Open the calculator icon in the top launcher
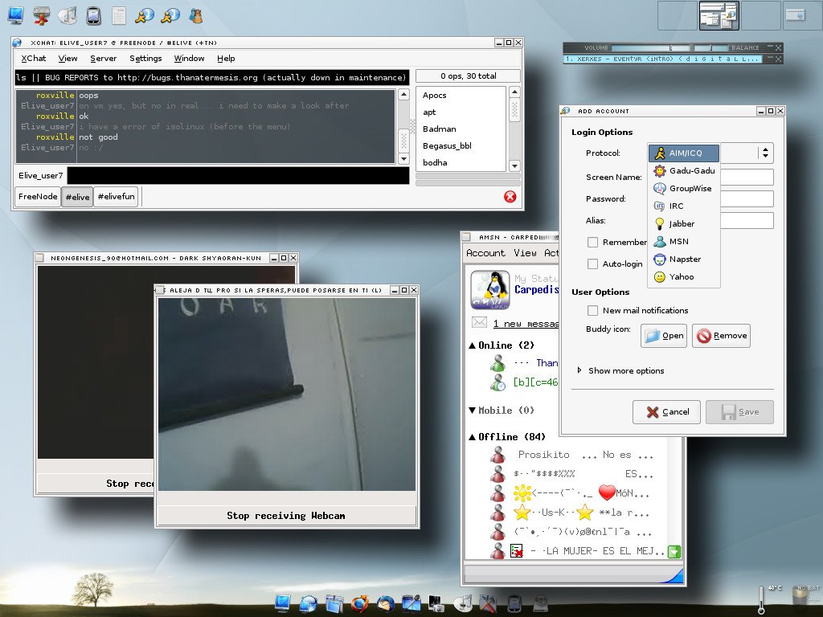This screenshot has height=617, width=823. tap(119, 16)
